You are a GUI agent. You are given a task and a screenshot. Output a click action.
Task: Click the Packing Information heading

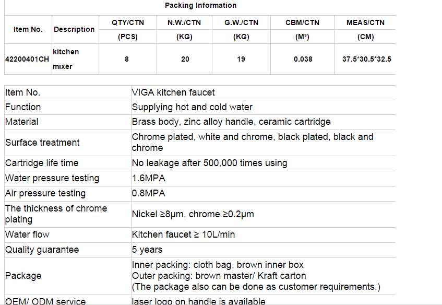coord(200,6)
